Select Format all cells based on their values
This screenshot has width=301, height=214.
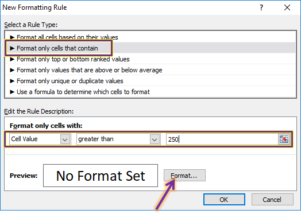pyautogui.click(x=150, y=37)
